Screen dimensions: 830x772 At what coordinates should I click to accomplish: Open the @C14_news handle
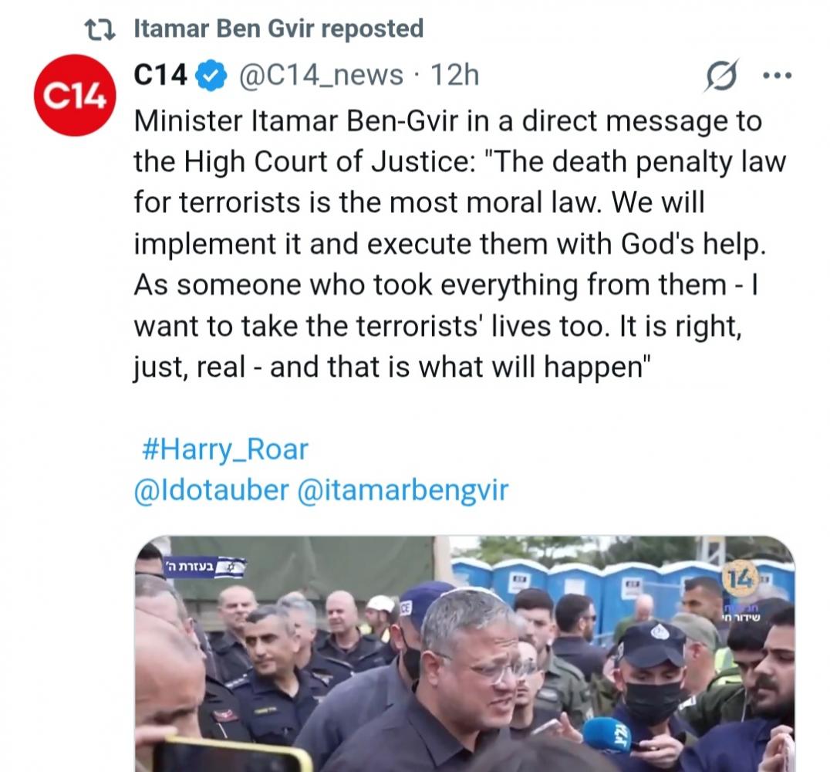322,75
